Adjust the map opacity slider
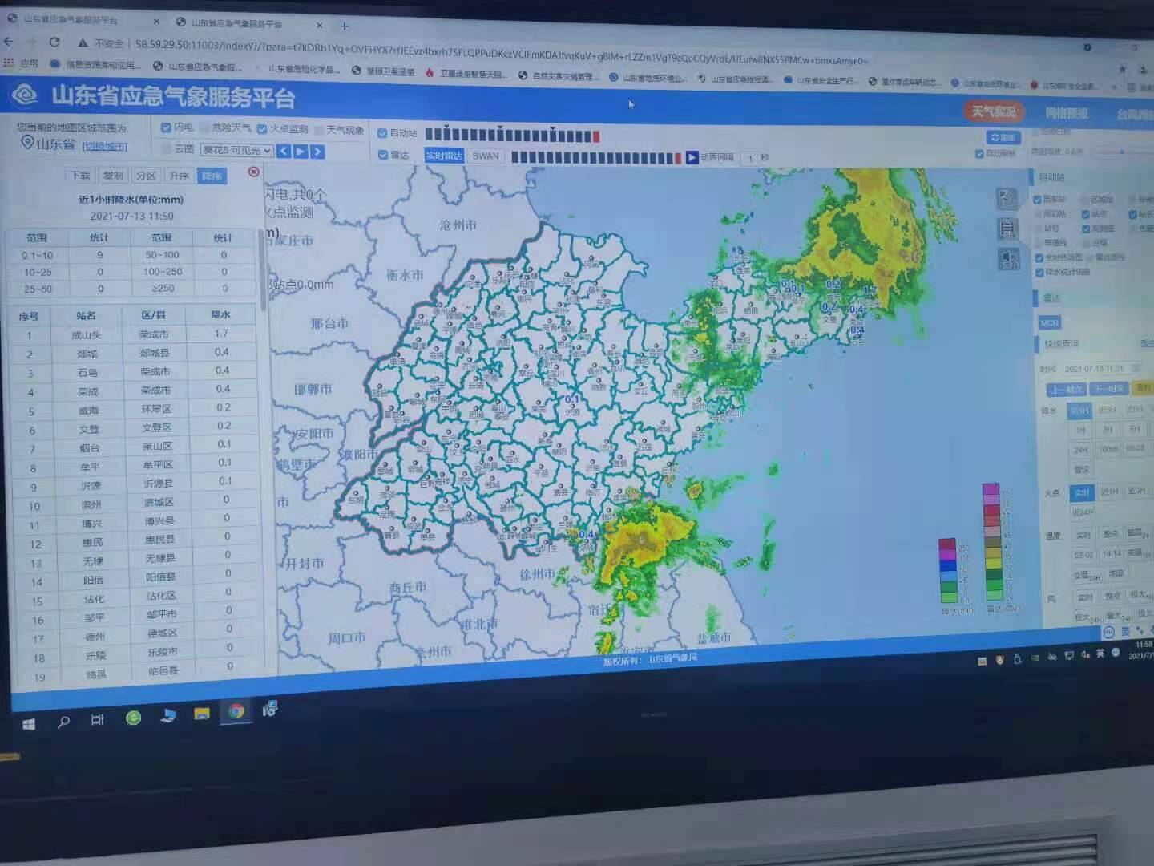 click(x=1122, y=152)
